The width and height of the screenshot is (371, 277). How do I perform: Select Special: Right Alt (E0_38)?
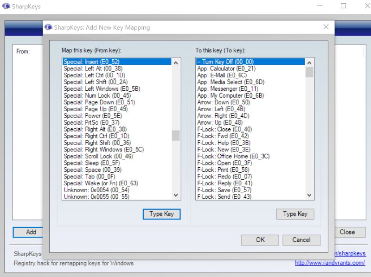(x=117, y=129)
